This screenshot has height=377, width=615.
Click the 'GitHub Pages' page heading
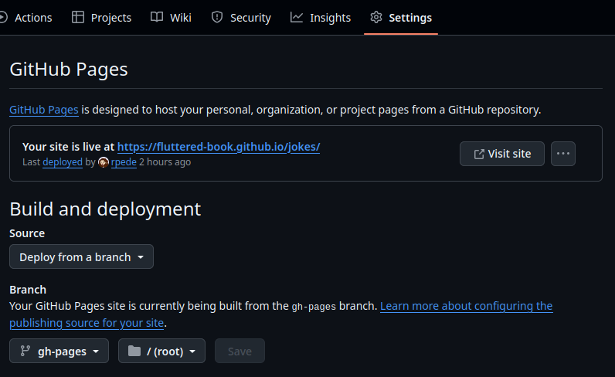pos(69,70)
